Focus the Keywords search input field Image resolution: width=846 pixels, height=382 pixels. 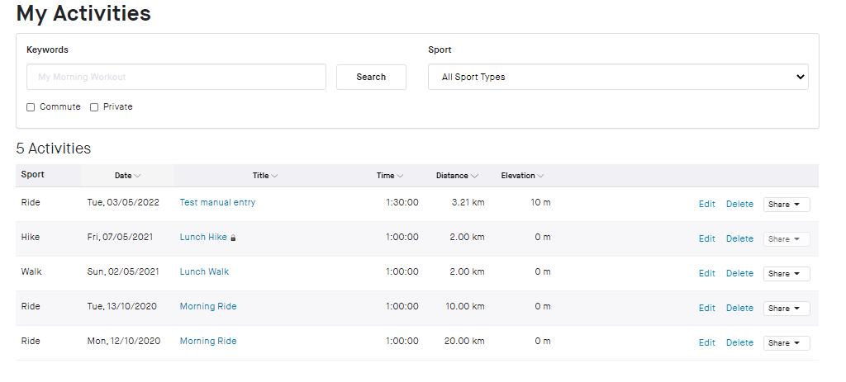177,77
